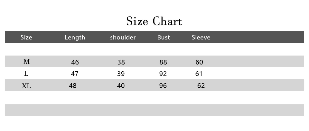Select the XL size row label

(x=26, y=86)
